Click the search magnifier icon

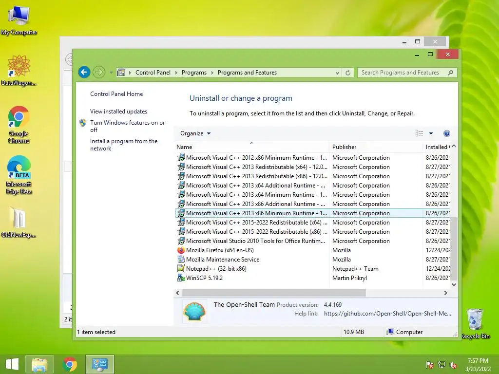(x=450, y=73)
